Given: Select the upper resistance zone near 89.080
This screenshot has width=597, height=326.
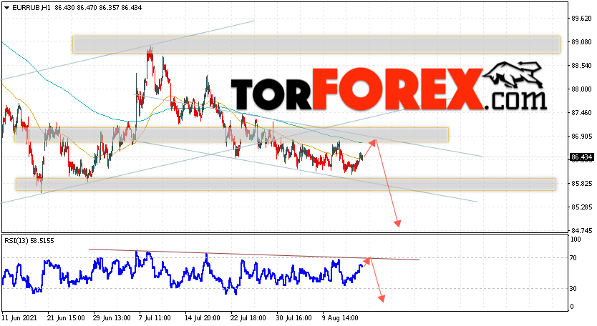Looking at the screenshot, I should click(x=316, y=44).
